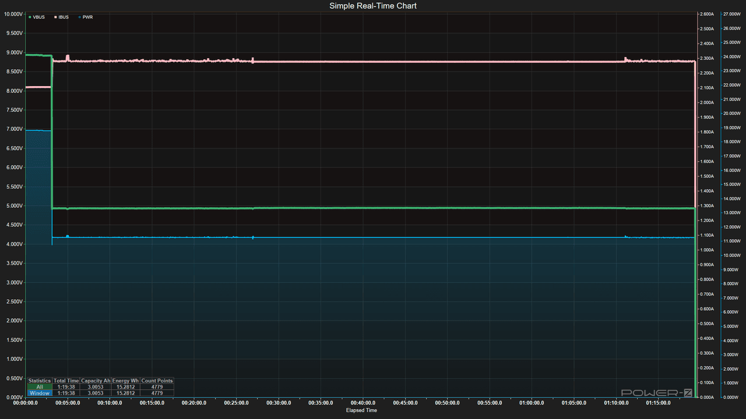Click the 24.000W power axis label

click(732, 57)
